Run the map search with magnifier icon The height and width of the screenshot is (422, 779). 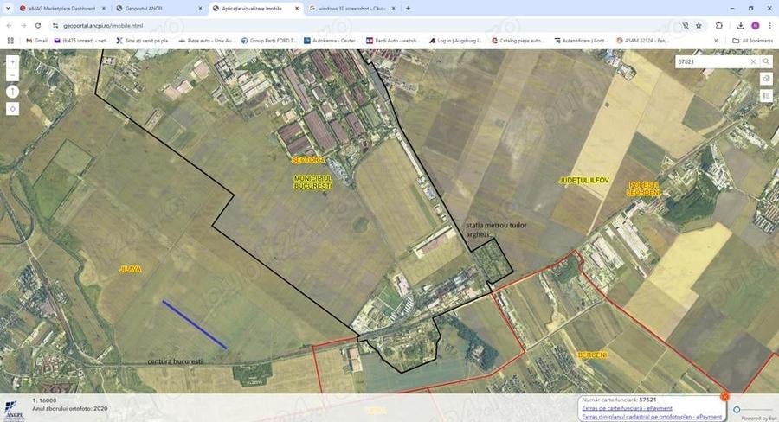tap(767, 61)
